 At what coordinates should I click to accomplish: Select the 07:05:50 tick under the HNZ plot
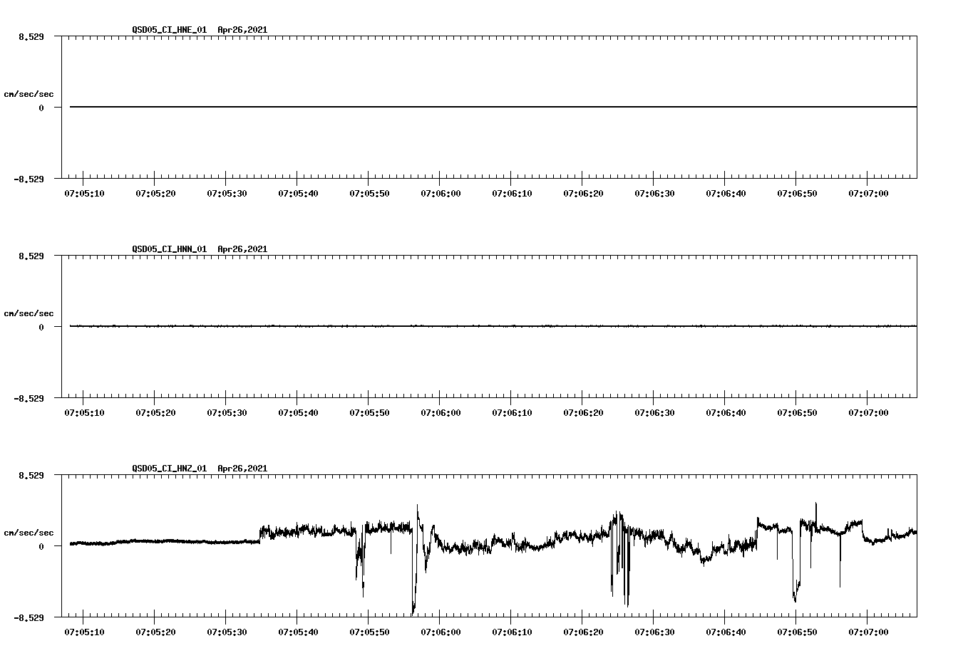coord(369,631)
